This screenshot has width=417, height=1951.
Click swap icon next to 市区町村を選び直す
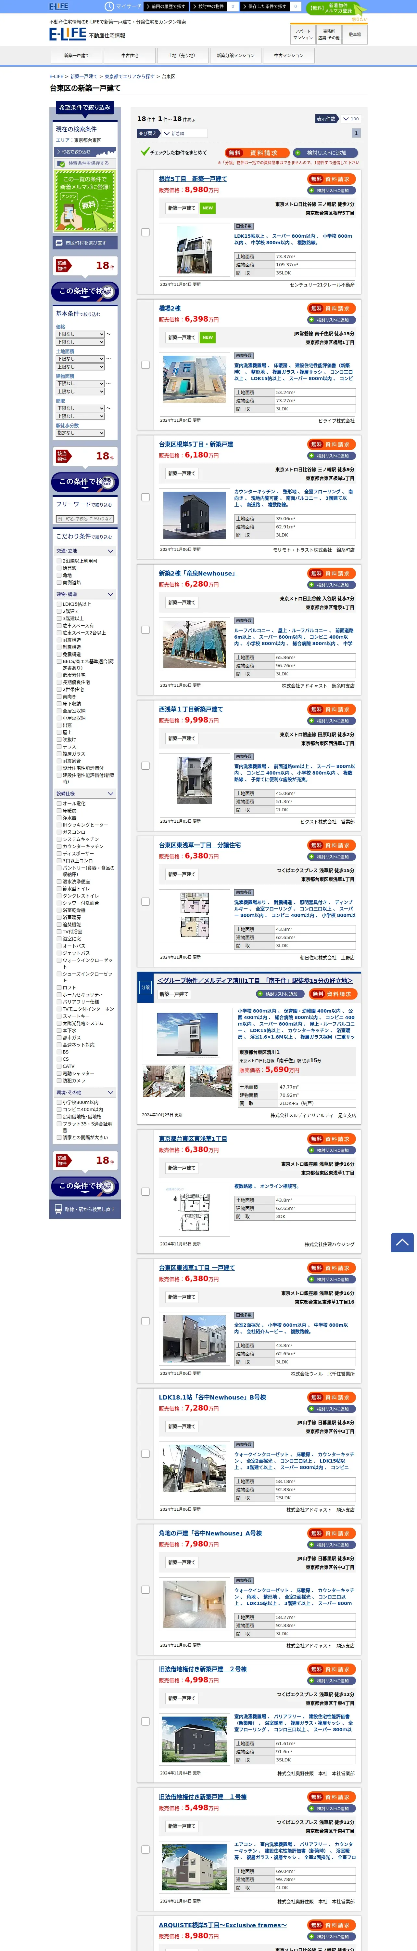point(59,243)
